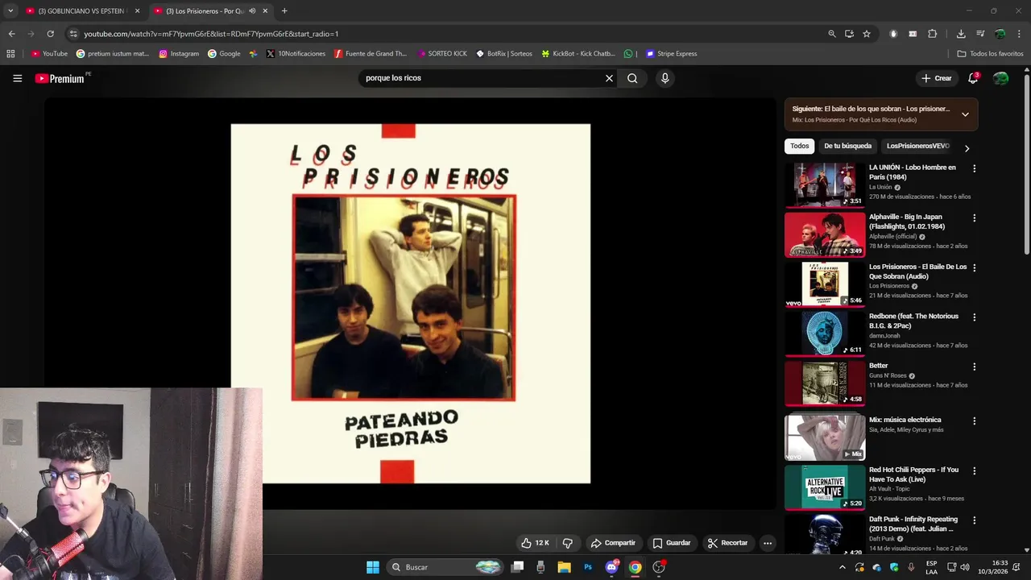Open the account avatar menu
The width and height of the screenshot is (1031, 580).
[1000, 78]
